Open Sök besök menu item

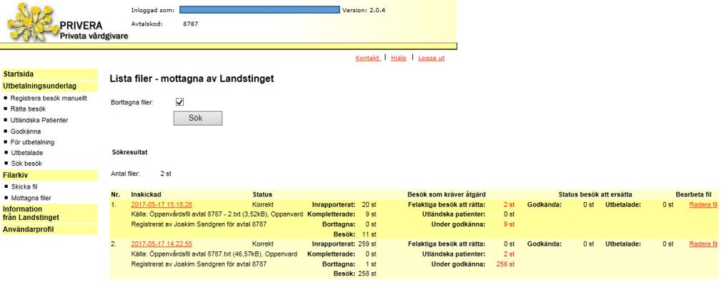point(26,164)
